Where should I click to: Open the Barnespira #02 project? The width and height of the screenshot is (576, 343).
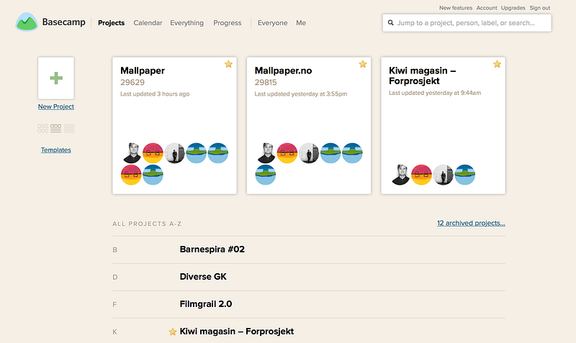click(x=212, y=250)
